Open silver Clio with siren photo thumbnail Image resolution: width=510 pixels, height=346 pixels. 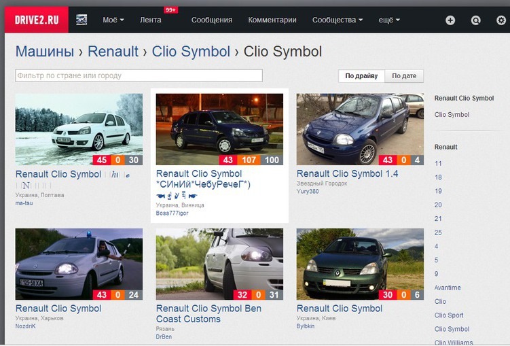point(79,264)
